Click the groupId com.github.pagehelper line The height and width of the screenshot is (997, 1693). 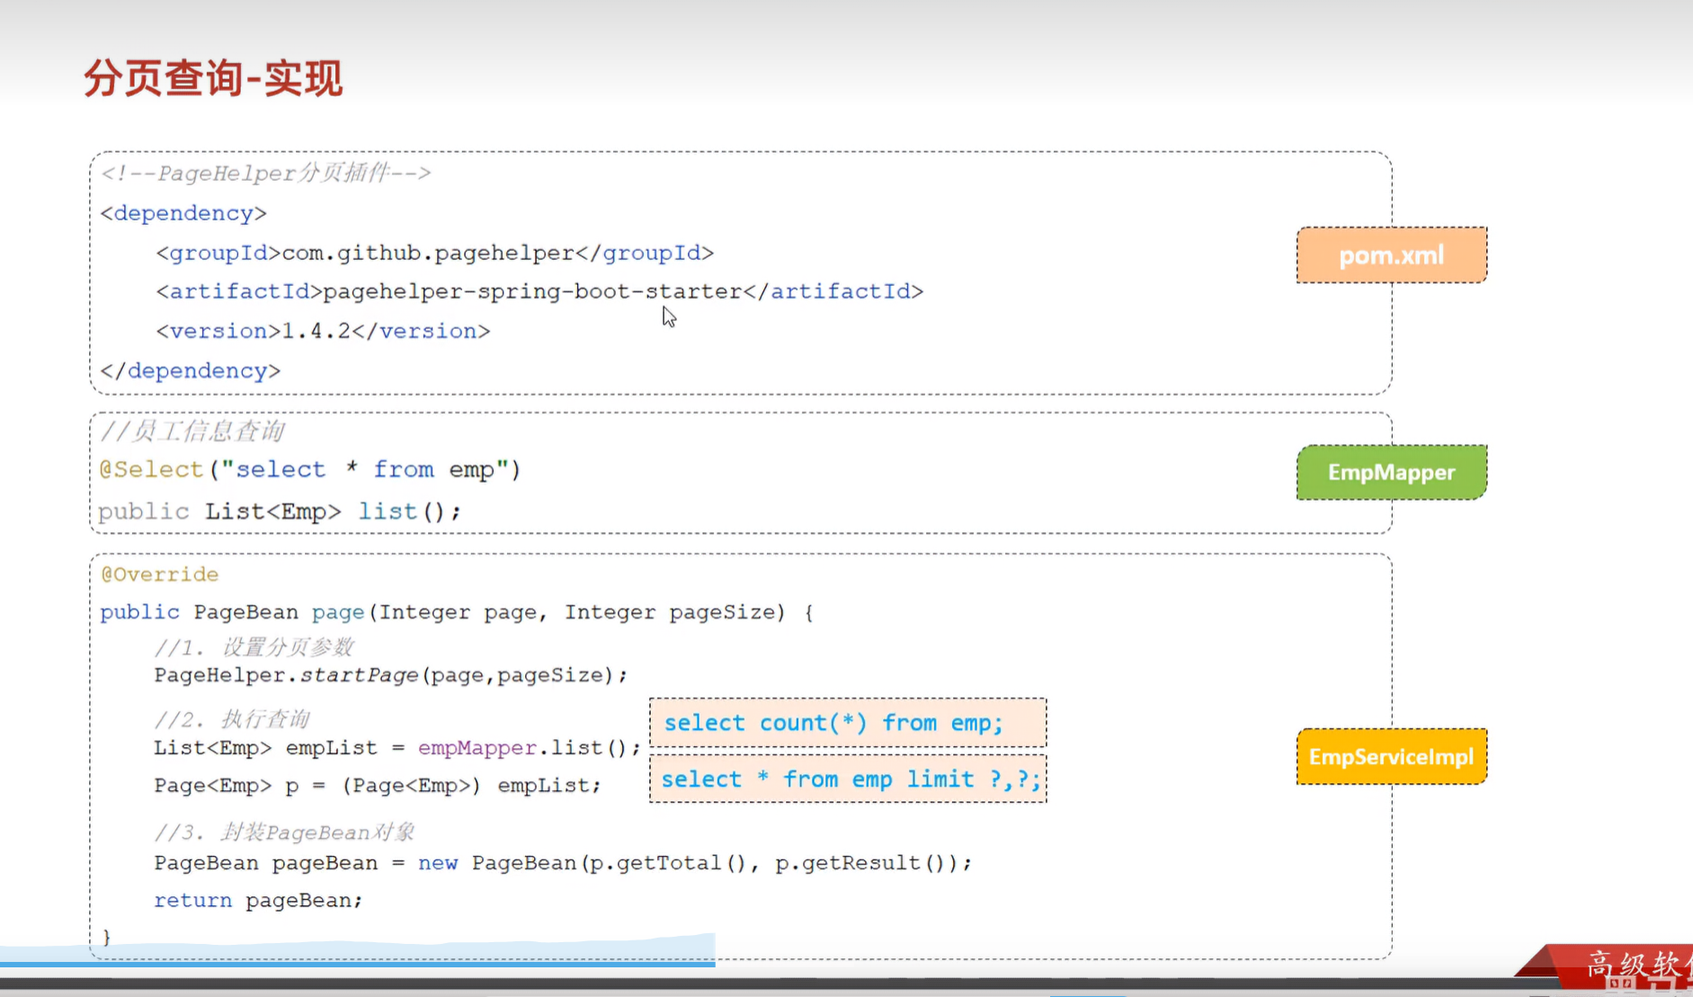pyautogui.click(x=435, y=253)
